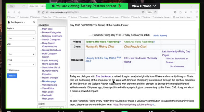Screen dimensions: 204x112
Task: Open the People bookmarks folder
Action: (x=94, y=17)
